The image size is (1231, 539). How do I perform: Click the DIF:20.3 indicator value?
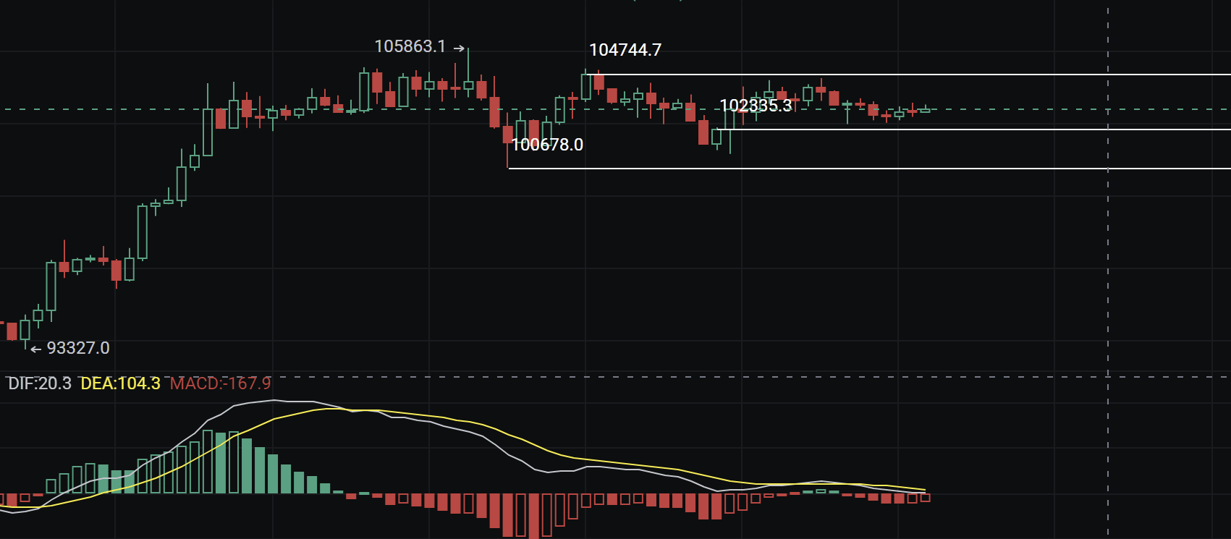40,383
